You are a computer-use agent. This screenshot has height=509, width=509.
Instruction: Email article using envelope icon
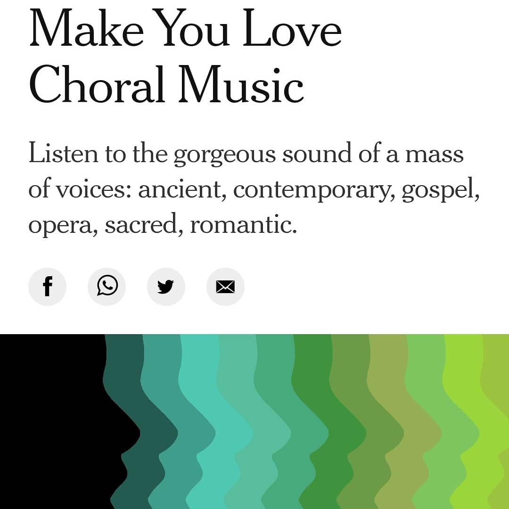point(225,287)
